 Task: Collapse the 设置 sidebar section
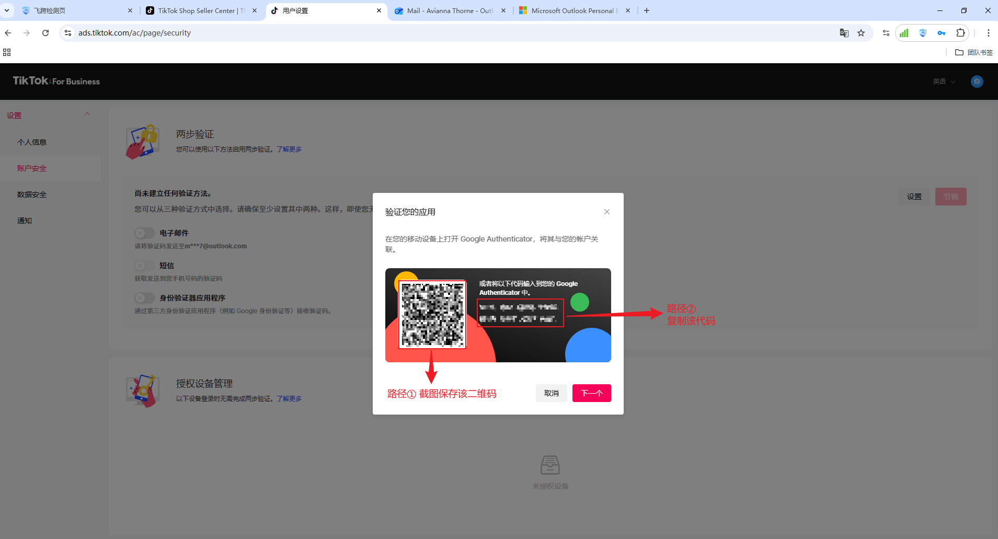[87, 114]
